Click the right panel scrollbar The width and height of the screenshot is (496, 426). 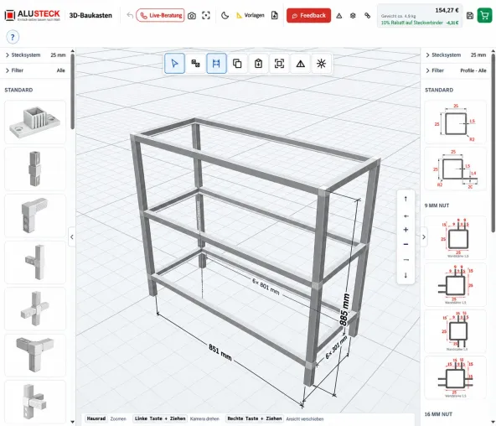point(493,143)
